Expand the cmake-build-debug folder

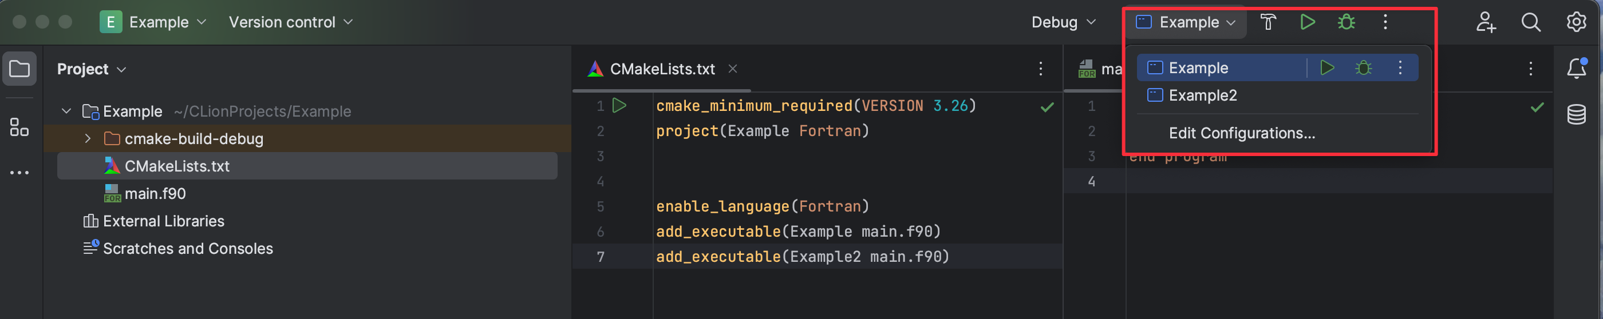pos(88,139)
